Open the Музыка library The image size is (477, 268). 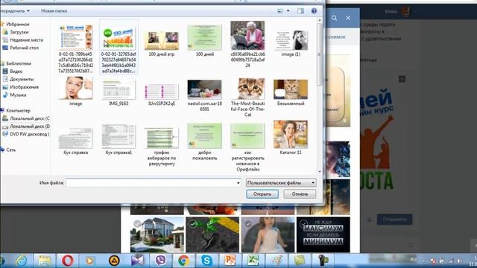[18, 95]
